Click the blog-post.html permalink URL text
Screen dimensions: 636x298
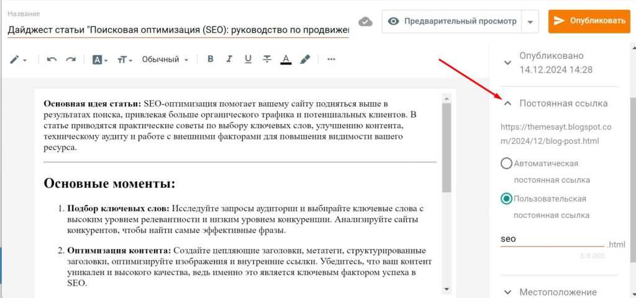[x=556, y=134]
